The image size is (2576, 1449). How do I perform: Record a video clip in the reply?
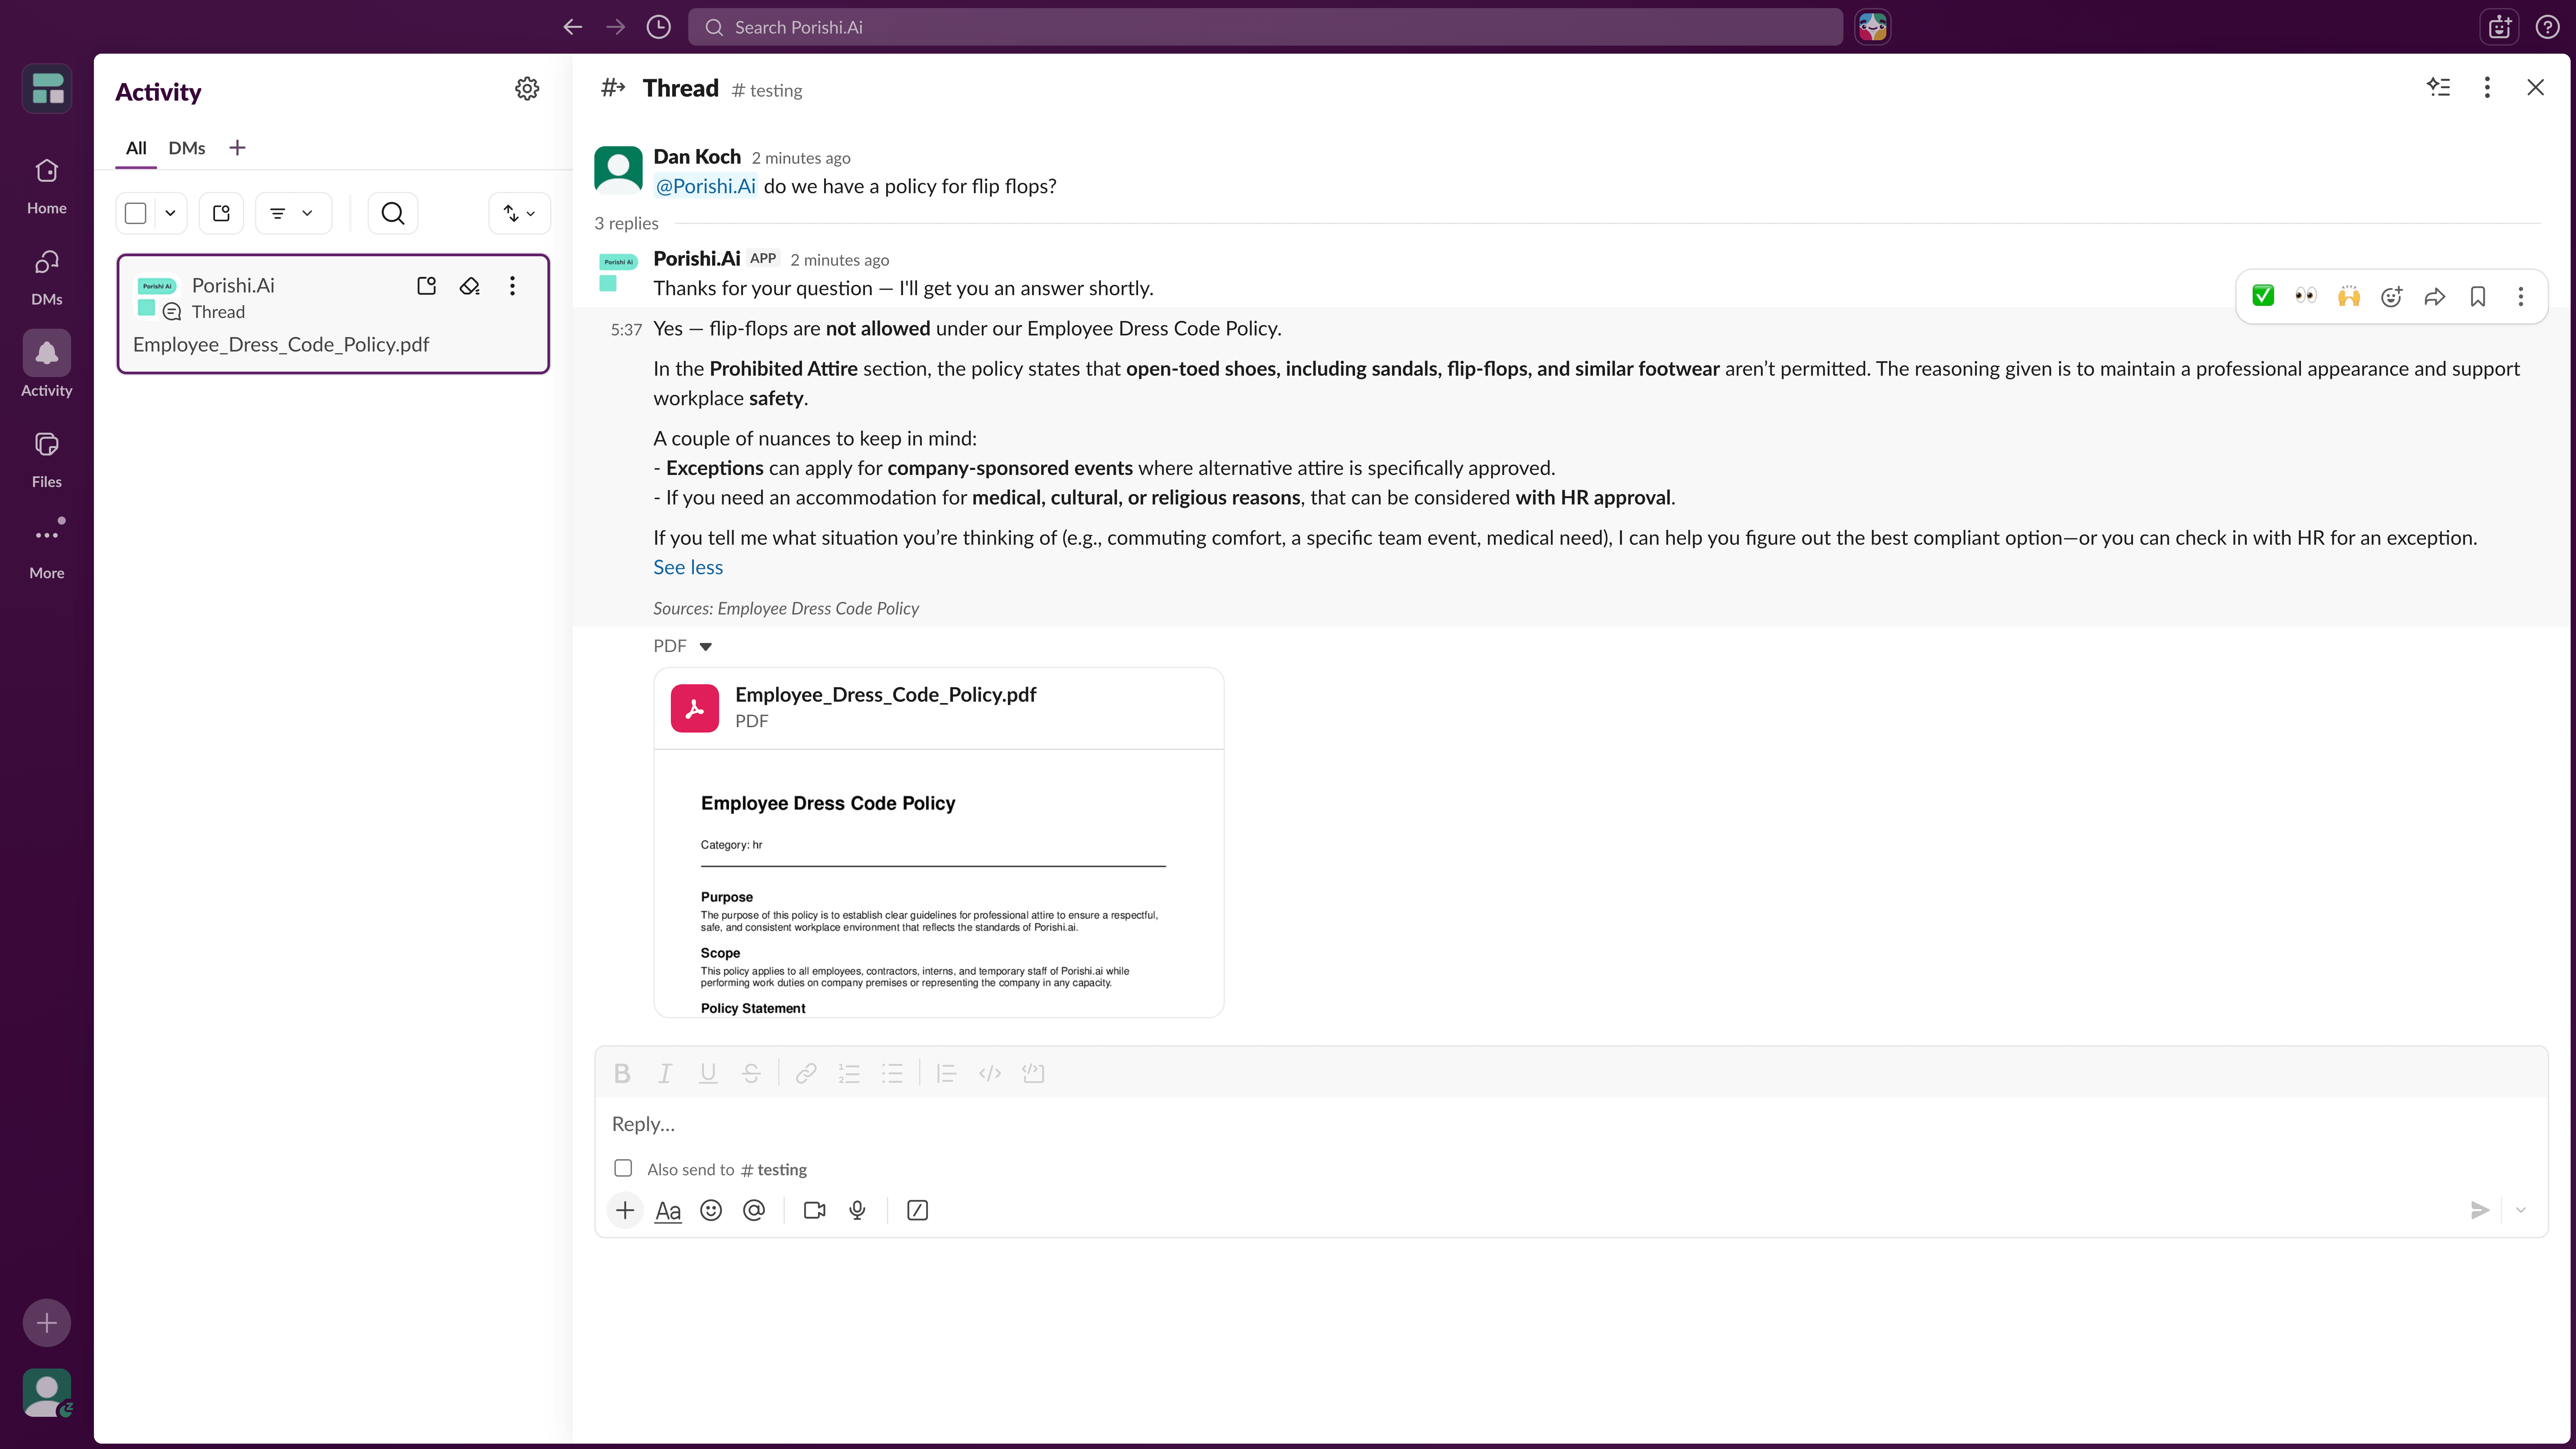pos(814,1210)
